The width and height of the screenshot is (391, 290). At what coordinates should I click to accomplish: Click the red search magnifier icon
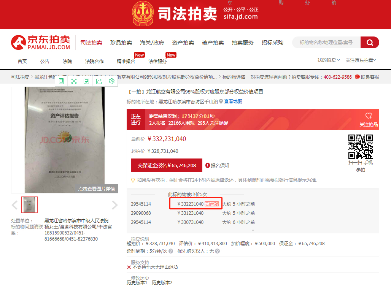(369, 42)
